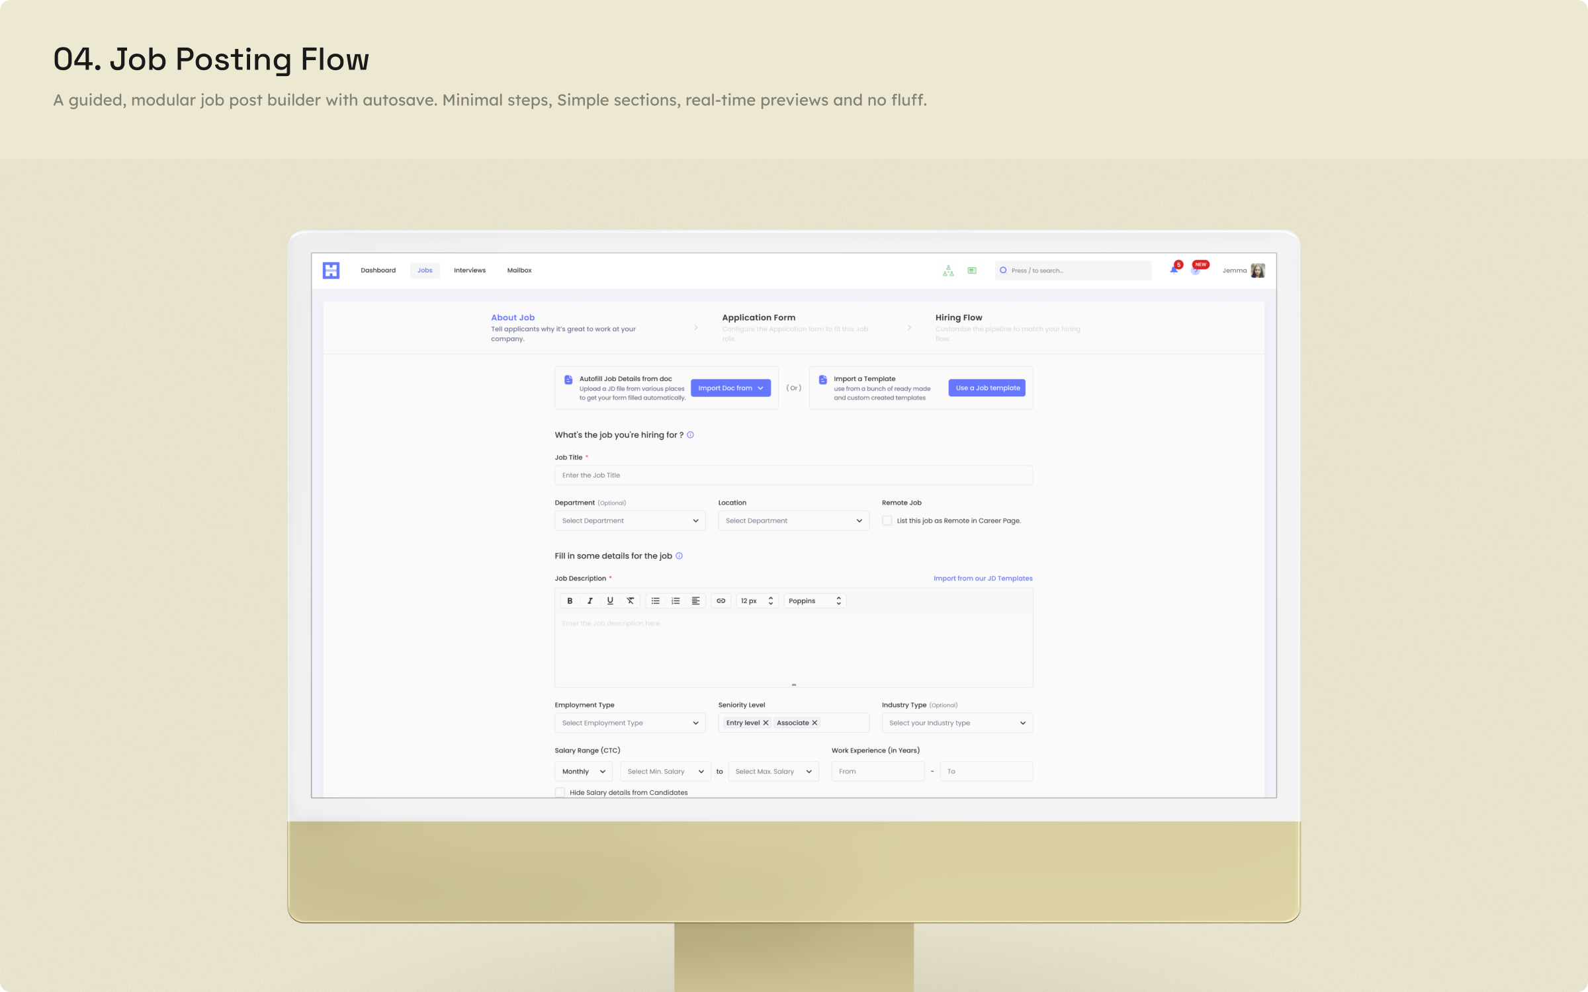Image resolution: width=1588 pixels, height=992 pixels.
Task: Open the notifications bell icon
Action: click(x=1174, y=270)
